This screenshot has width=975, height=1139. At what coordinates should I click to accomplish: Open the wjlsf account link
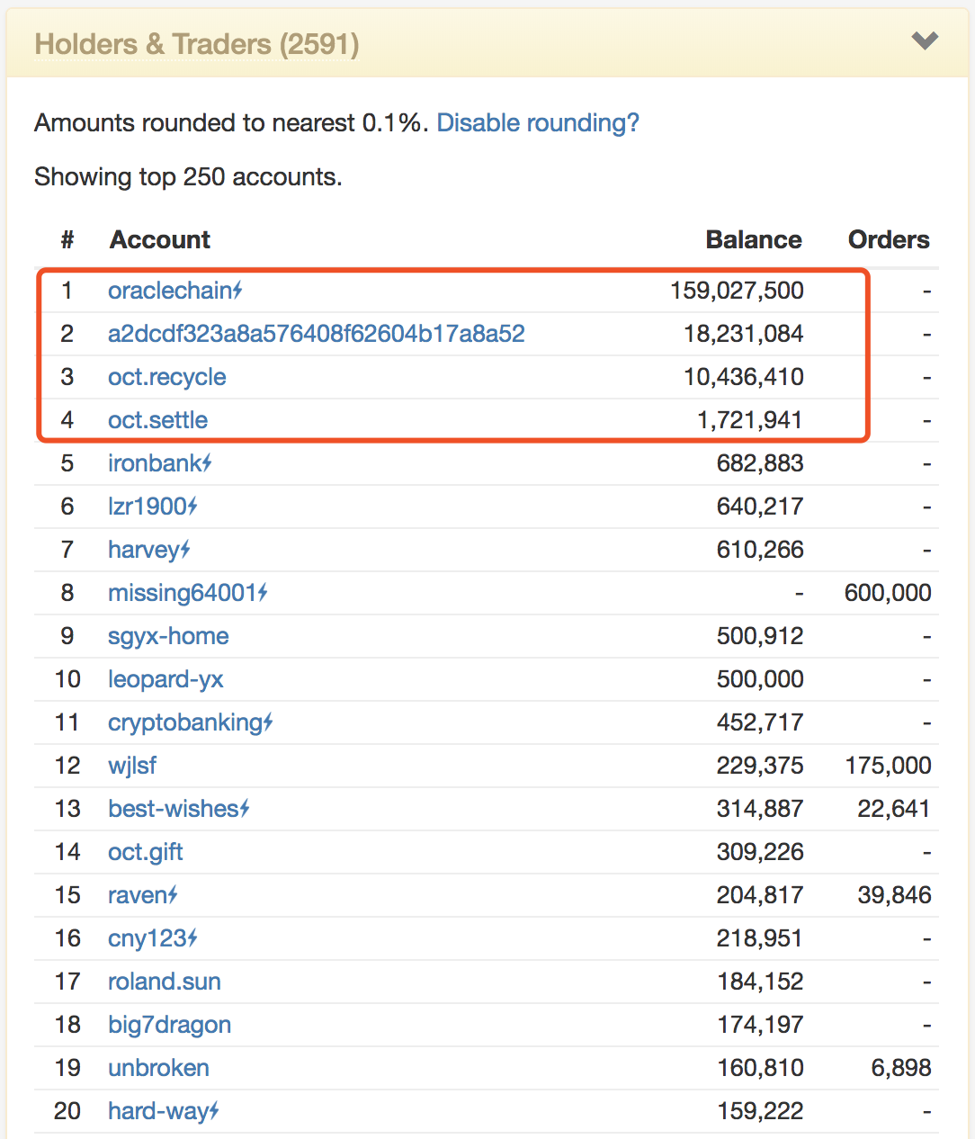click(x=132, y=766)
